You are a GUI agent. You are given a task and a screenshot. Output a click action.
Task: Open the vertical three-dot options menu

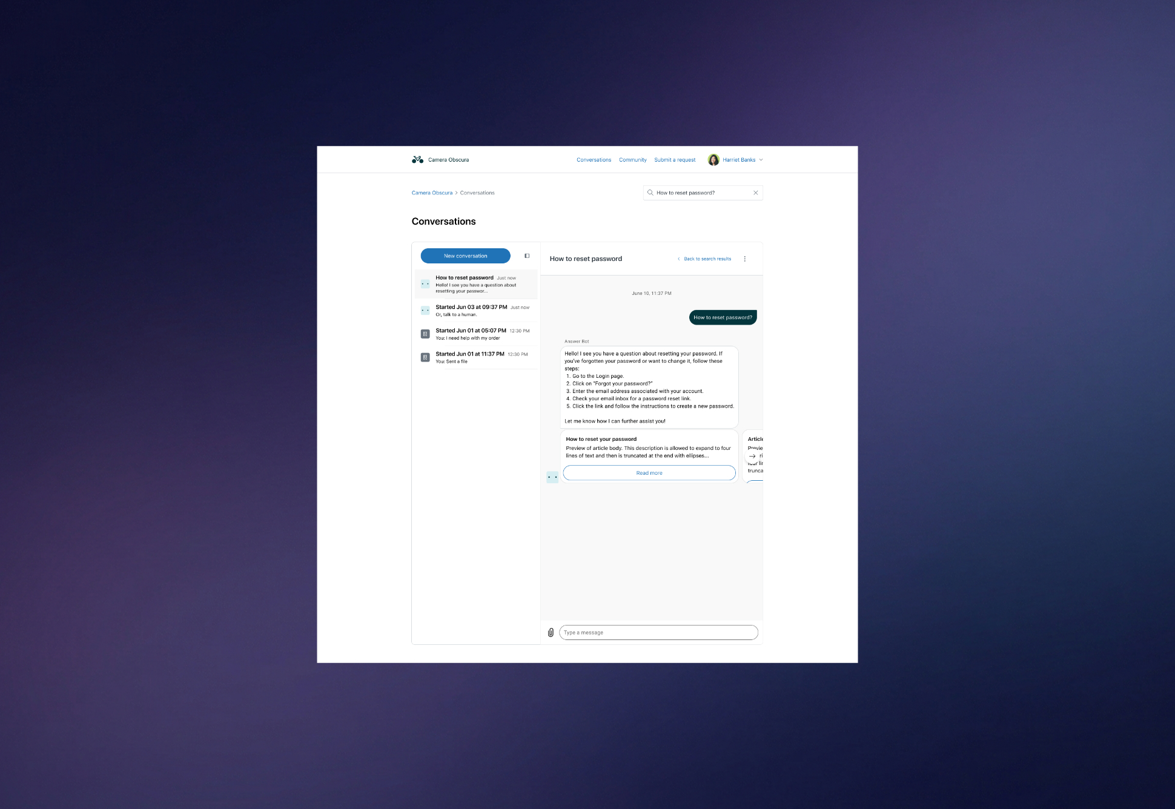coord(744,259)
